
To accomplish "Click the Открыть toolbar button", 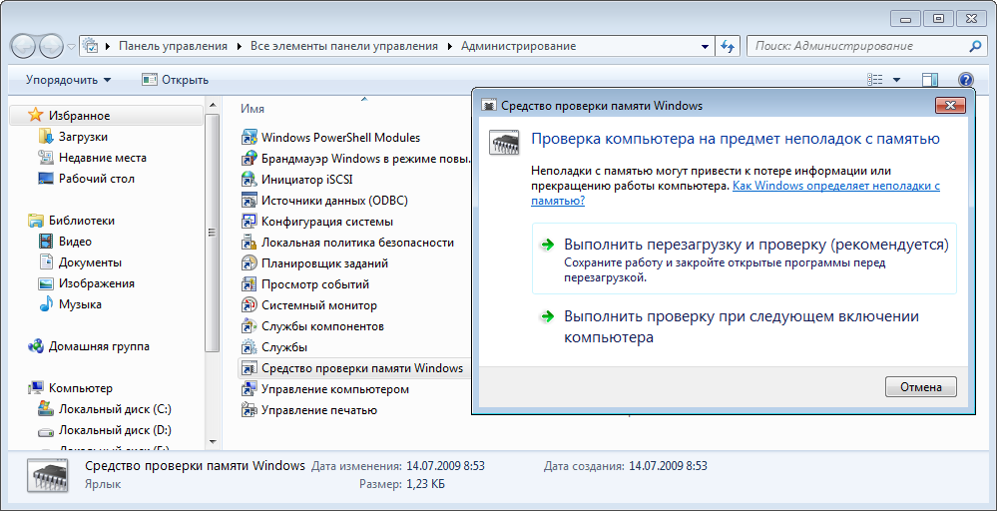I will (x=175, y=80).
